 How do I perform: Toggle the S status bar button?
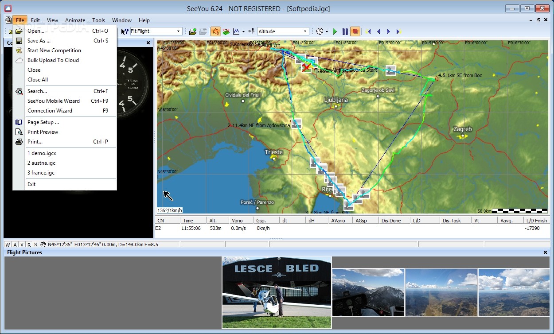[x=35, y=245]
